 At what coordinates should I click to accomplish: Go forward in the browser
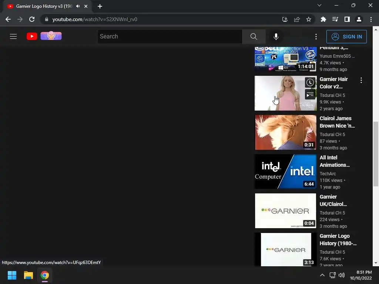pyautogui.click(x=20, y=19)
